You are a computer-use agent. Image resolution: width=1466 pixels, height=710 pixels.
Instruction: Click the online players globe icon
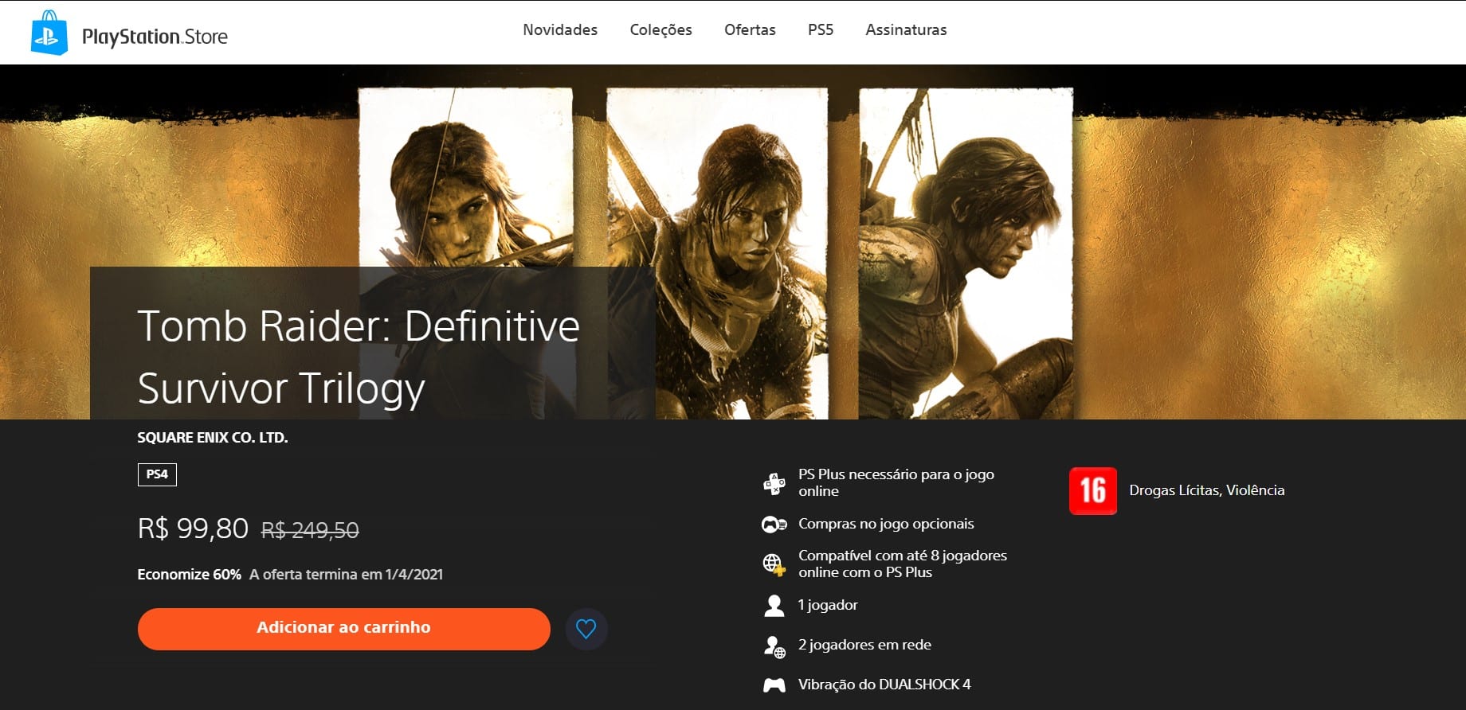pyautogui.click(x=774, y=564)
